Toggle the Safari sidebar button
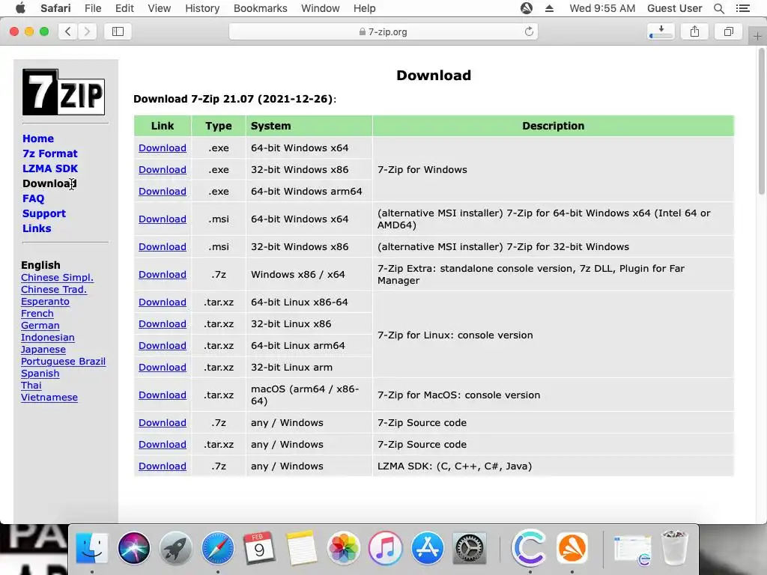The image size is (767, 575). pos(118,31)
